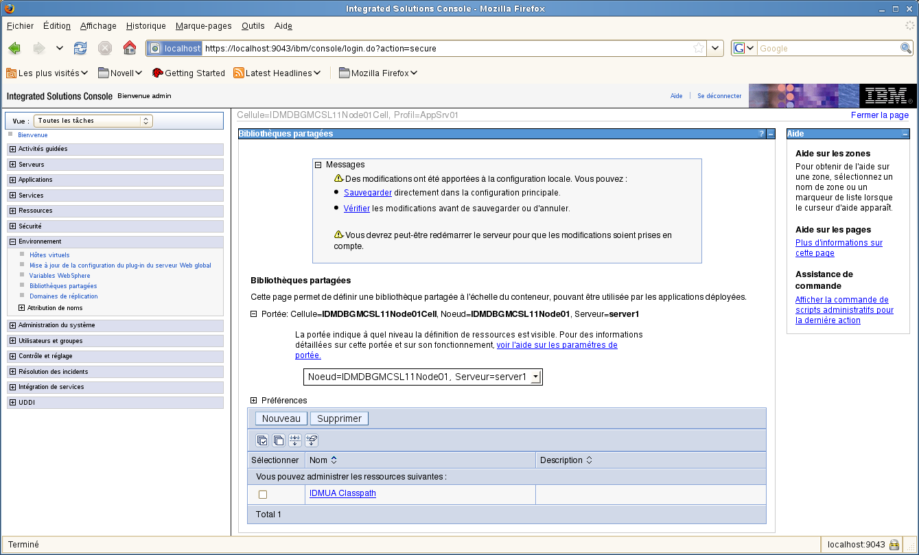Click Se déconnecter to log out
The image size is (919, 555).
coord(719,96)
